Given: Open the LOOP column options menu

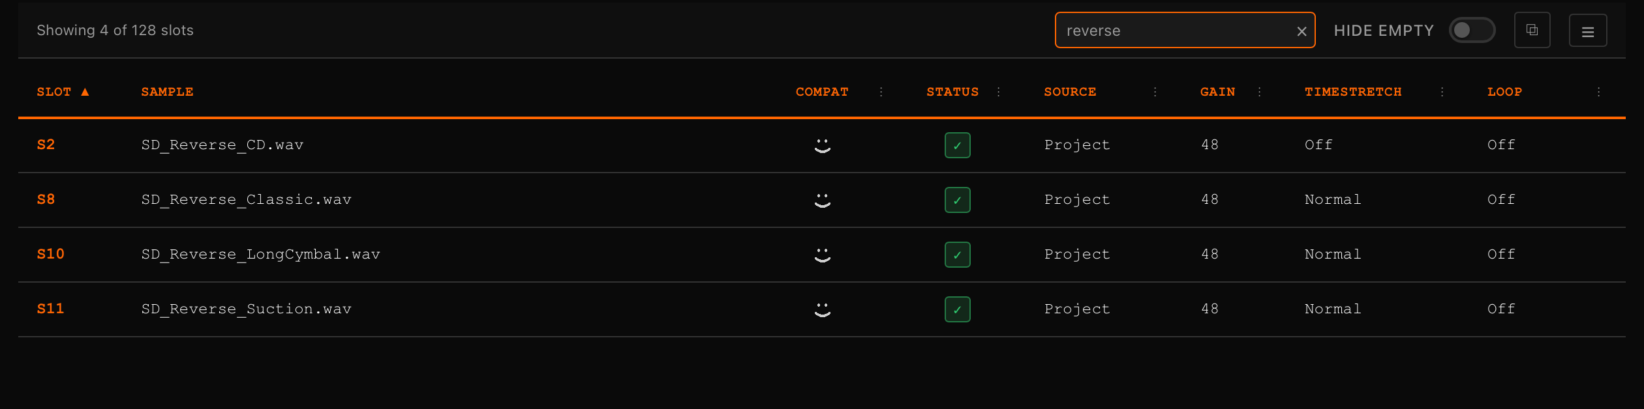Looking at the screenshot, I should tap(1599, 92).
